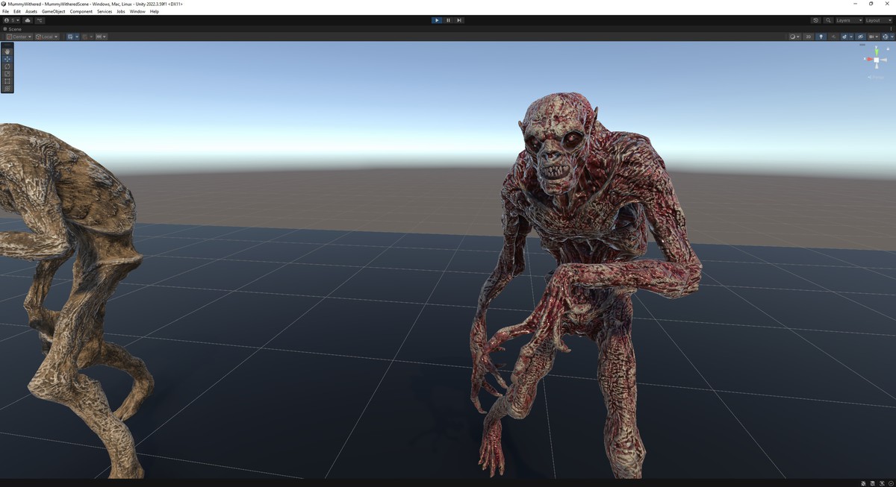Select the Scale tool
This screenshot has width=896, height=487.
[7, 74]
